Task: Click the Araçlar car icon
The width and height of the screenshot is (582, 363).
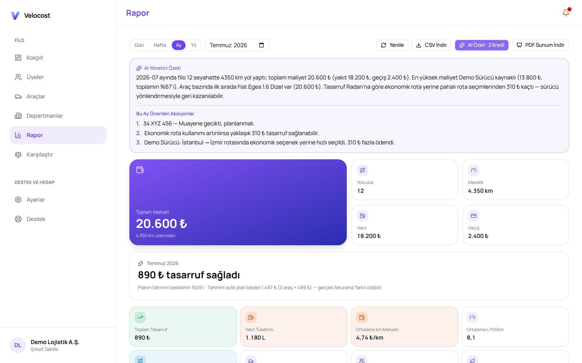Action: pyautogui.click(x=18, y=97)
